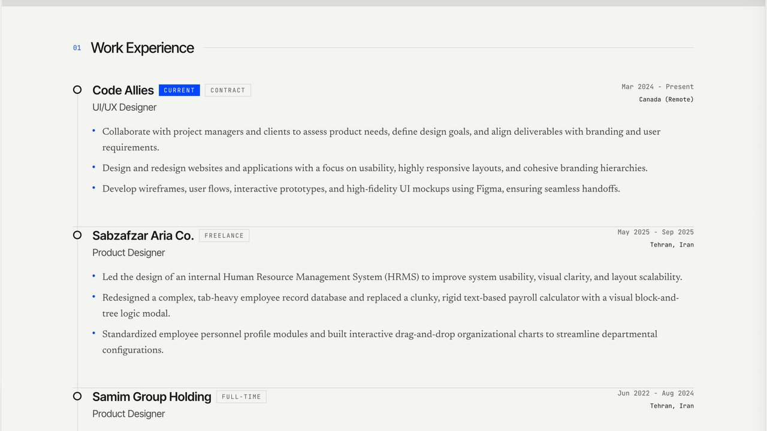
Task: Click the timeline circle beside Samim Group Holding
Action: coord(77,396)
